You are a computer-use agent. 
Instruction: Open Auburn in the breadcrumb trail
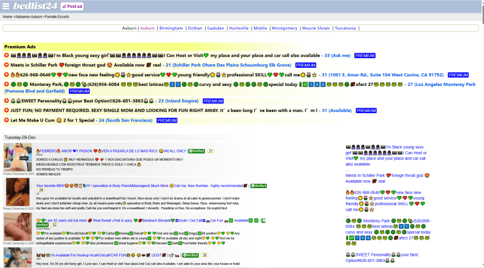pos(36,17)
